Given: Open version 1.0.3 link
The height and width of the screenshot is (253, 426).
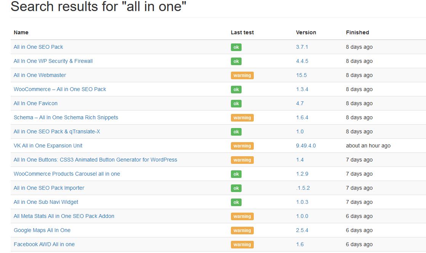Looking at the screenshot, I should click(302, 202).
